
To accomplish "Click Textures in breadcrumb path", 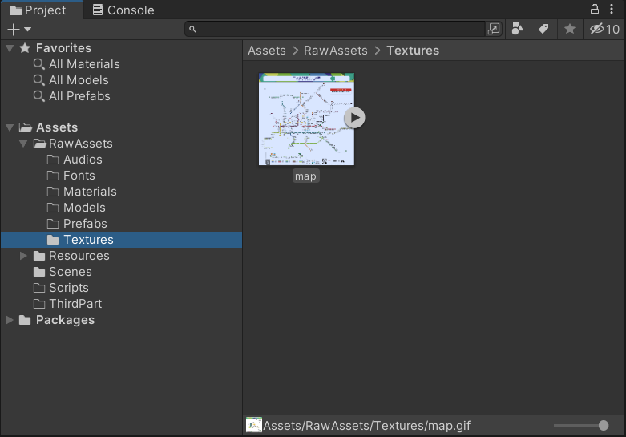I will 413,51.
